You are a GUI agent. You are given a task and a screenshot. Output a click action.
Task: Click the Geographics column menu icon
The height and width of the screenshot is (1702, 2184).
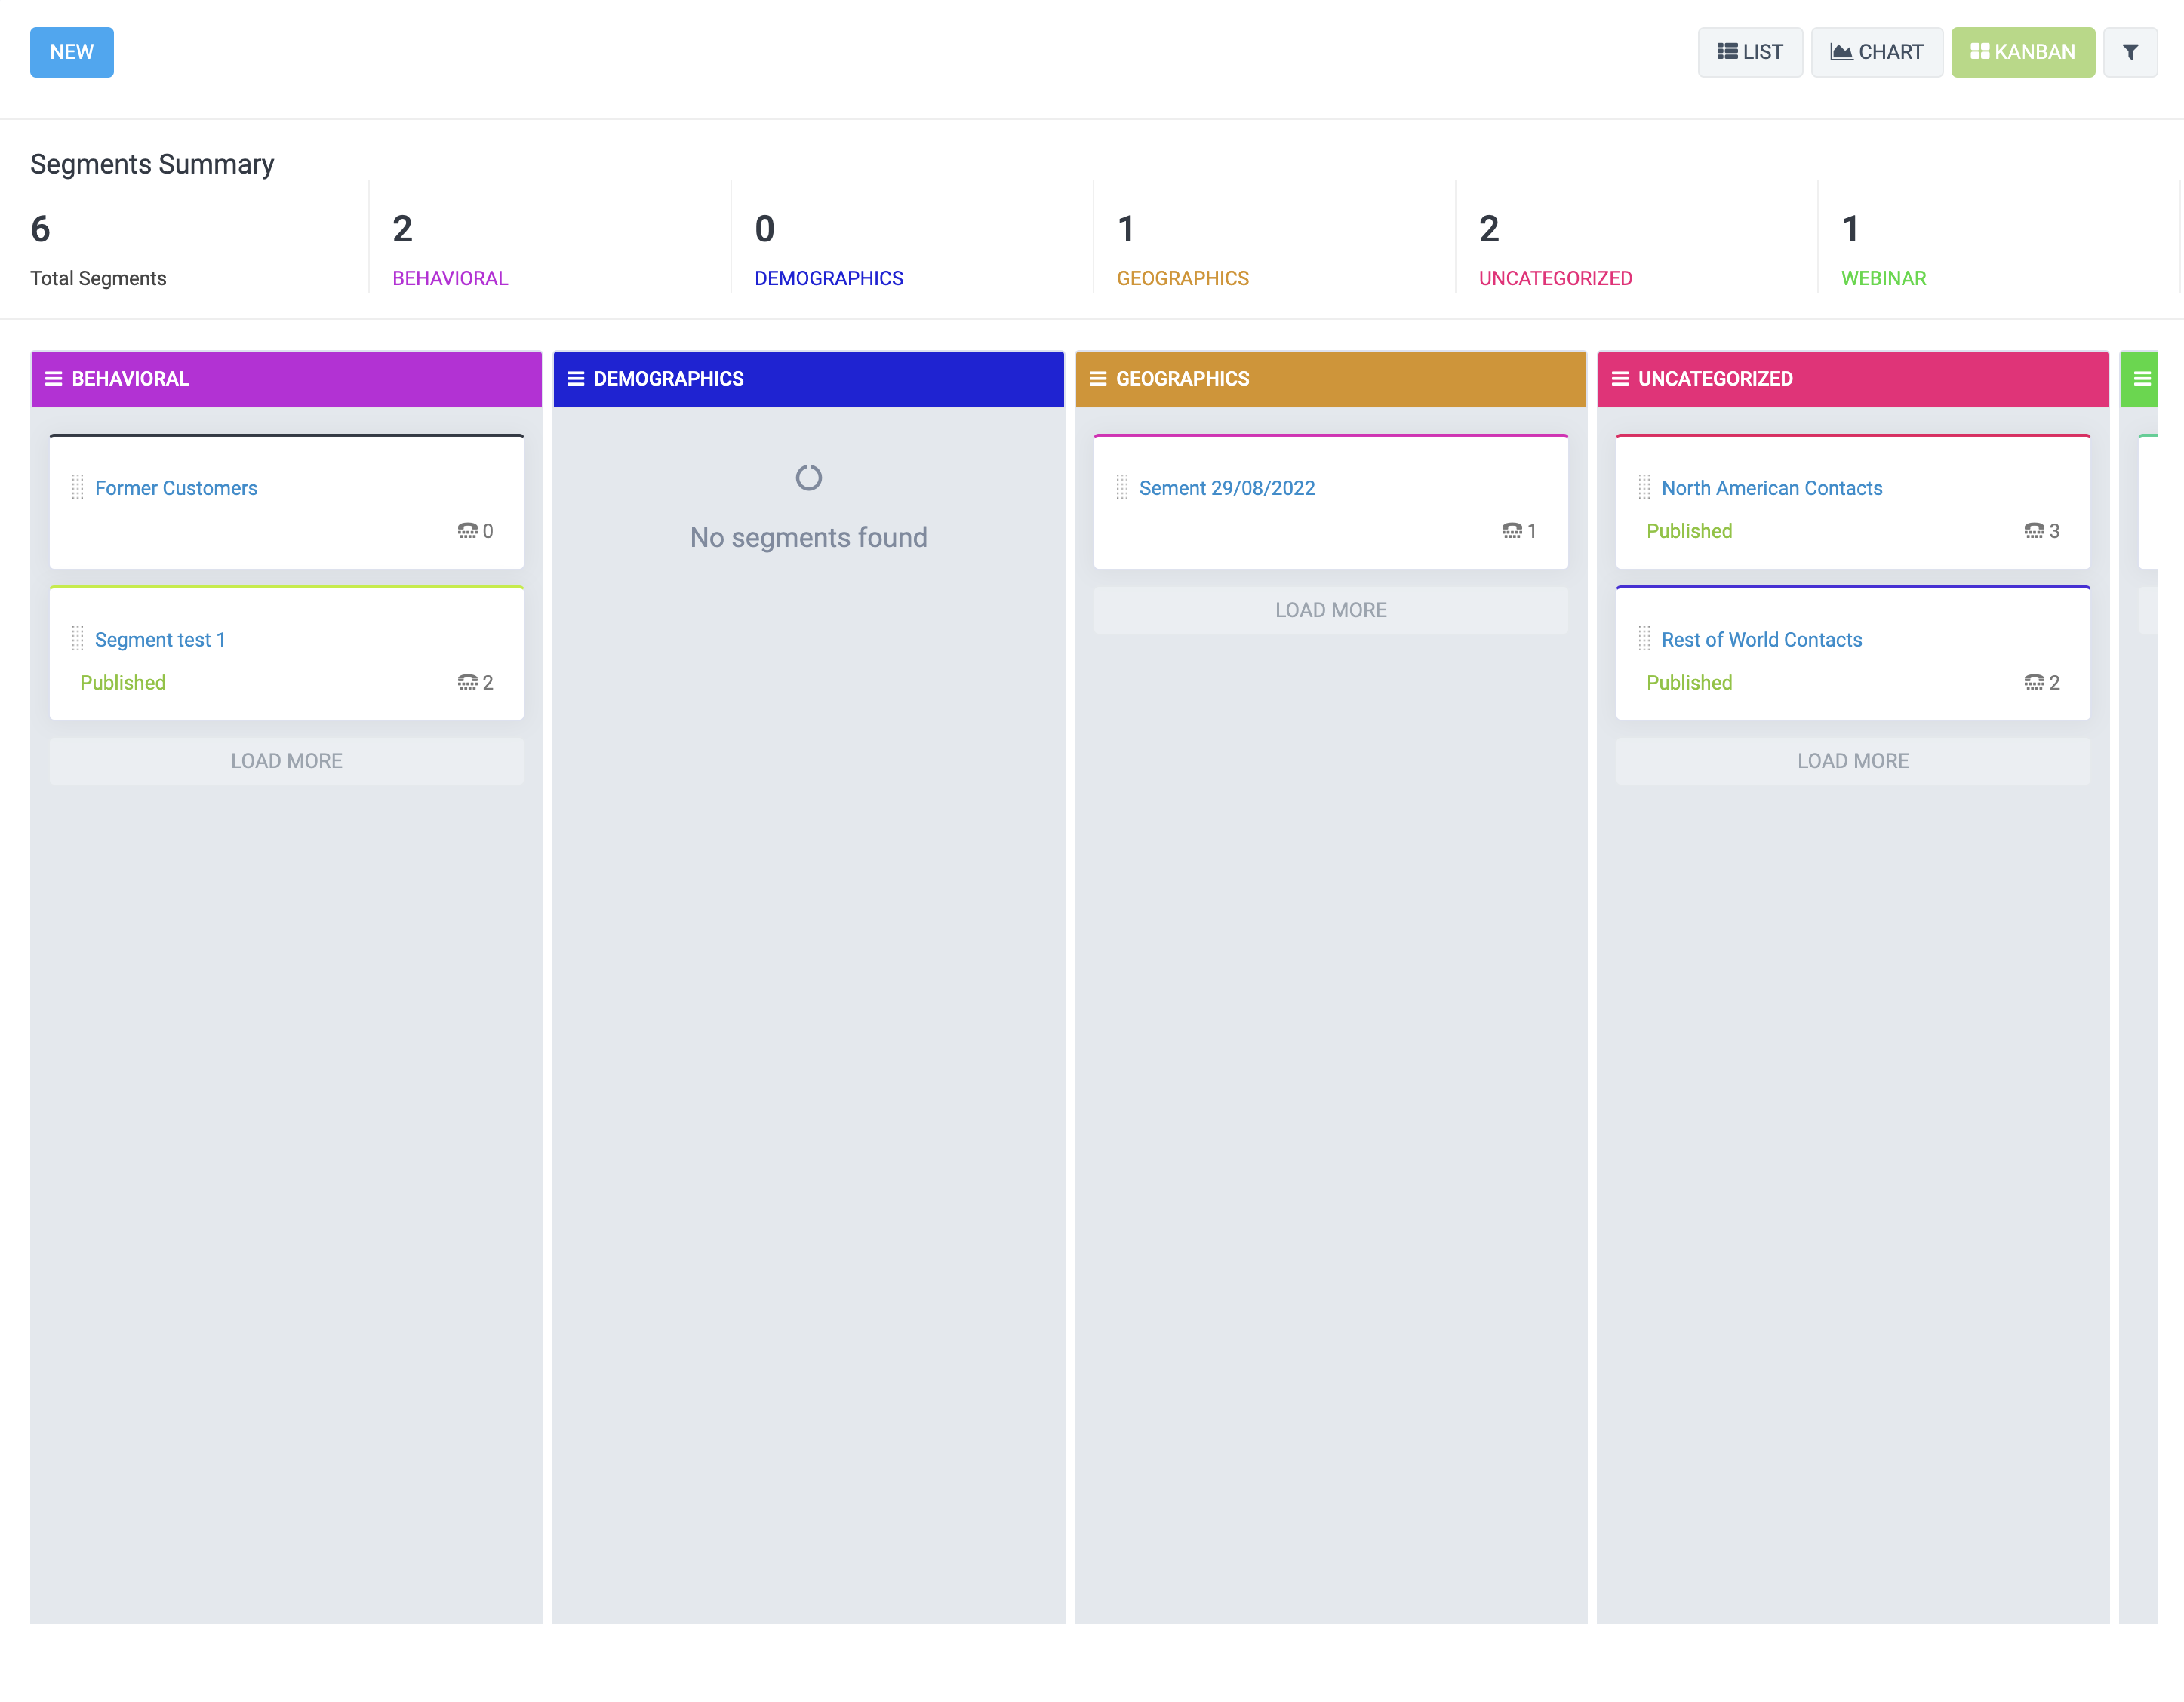pyautogui.click(x=1098, y=379)
